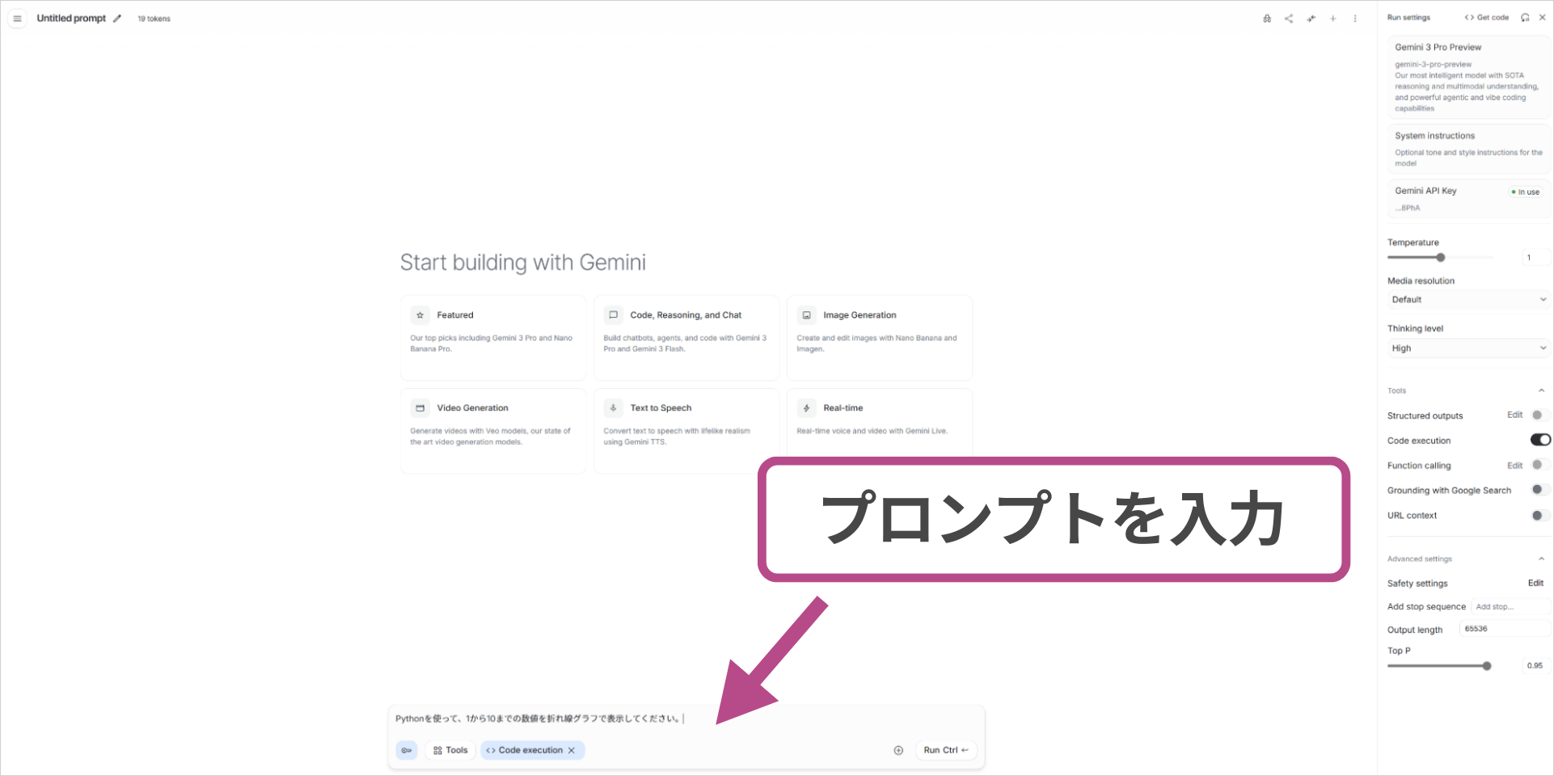
Task: Click the edit pencil next to Untitled prompt
Action: [x=117, y=18]
